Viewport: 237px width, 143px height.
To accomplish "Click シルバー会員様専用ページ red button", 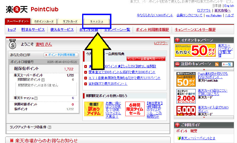I will 146,59.
